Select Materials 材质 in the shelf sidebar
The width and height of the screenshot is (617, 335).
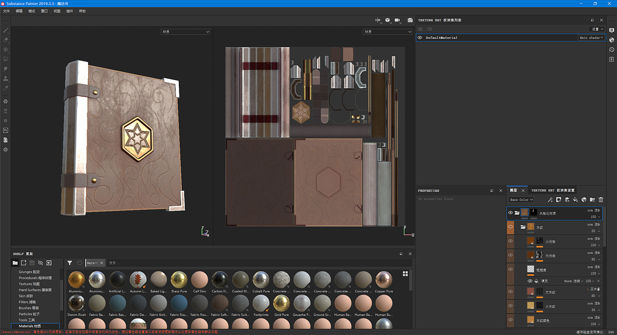[31, 326]
